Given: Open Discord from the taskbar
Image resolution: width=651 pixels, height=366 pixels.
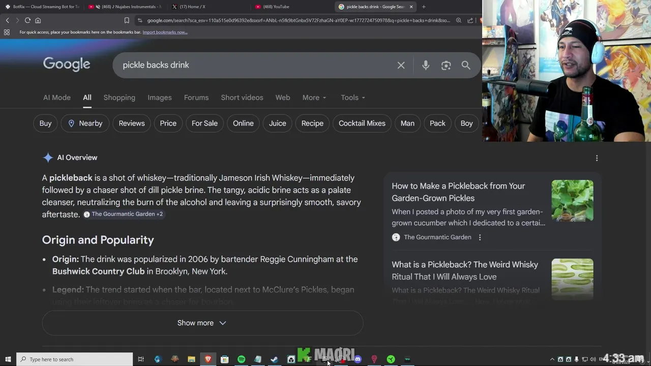Looking at the screenshot, I should (358, 359).
